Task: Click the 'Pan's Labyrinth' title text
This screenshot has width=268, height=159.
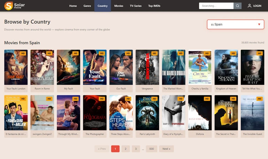Action: [x=147, y=134]
